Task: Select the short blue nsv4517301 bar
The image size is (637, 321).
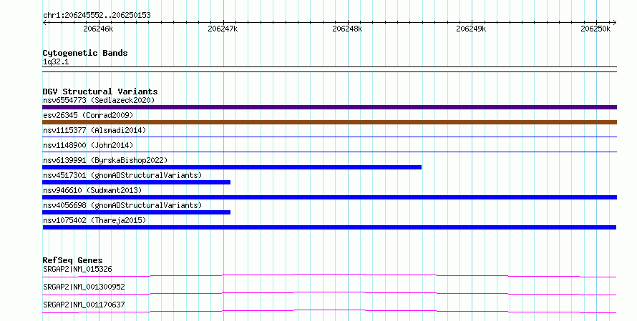Action: [x=136, y=182]
